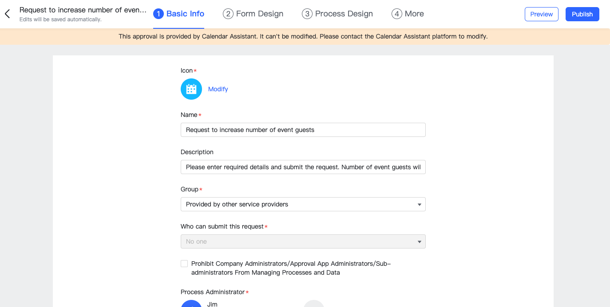The image size is (610, 307).
Task: Click the step 1 numbered circle
Action: tap(158, 14)
